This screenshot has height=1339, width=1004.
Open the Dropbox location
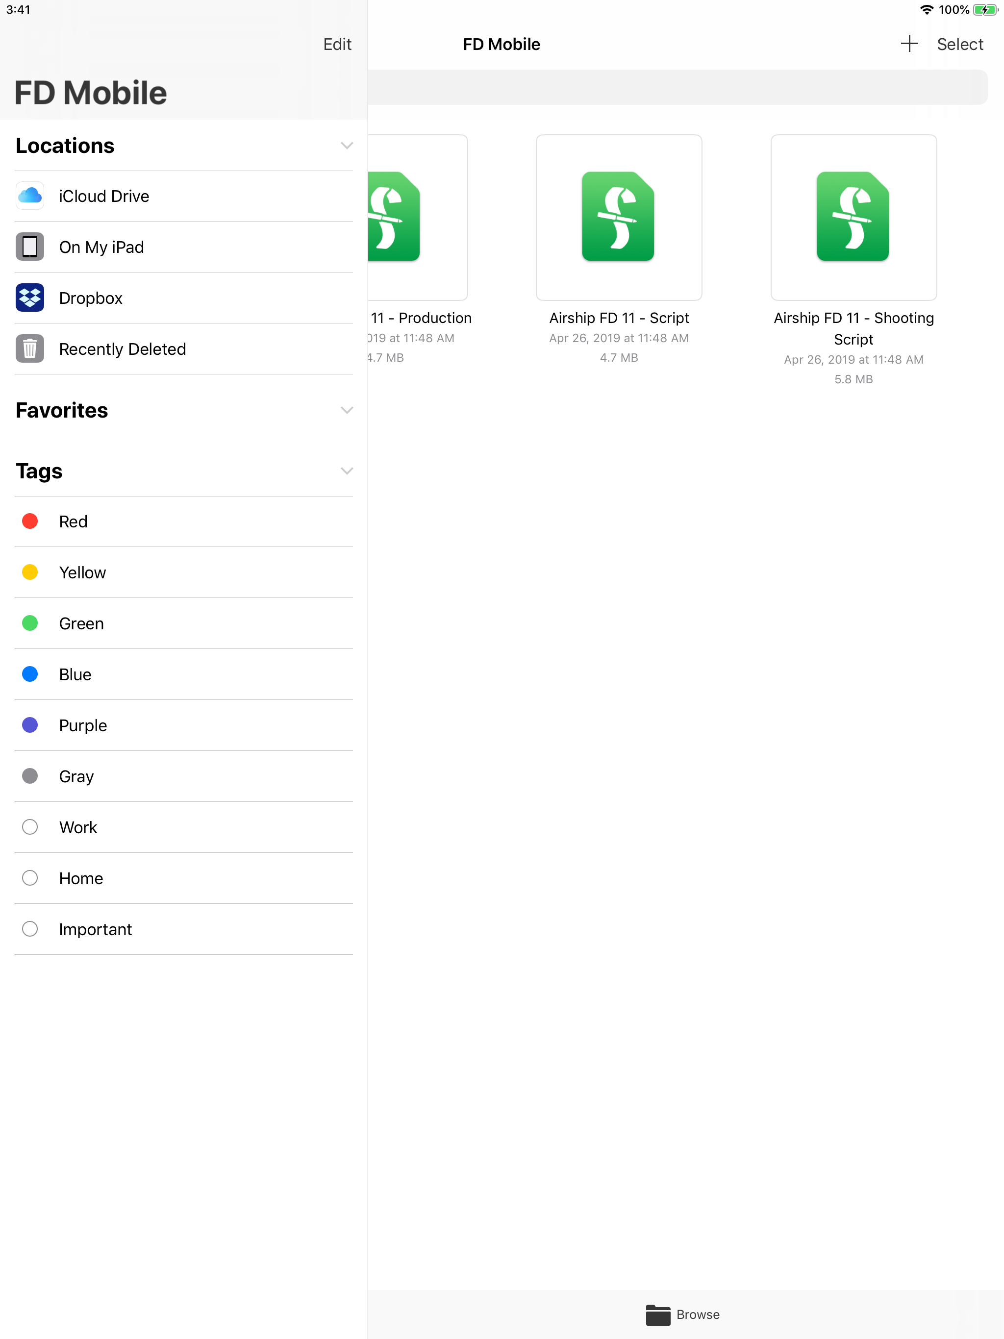(90, 297)
